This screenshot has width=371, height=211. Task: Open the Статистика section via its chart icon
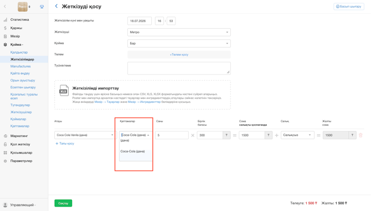pos(5,20)
